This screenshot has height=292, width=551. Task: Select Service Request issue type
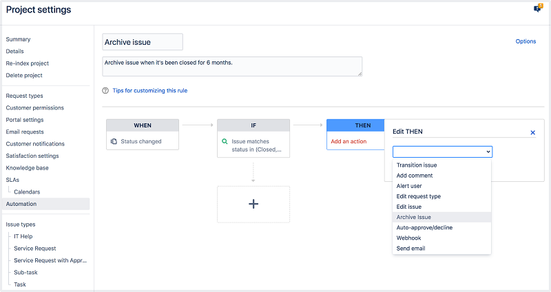pos(35,248)
